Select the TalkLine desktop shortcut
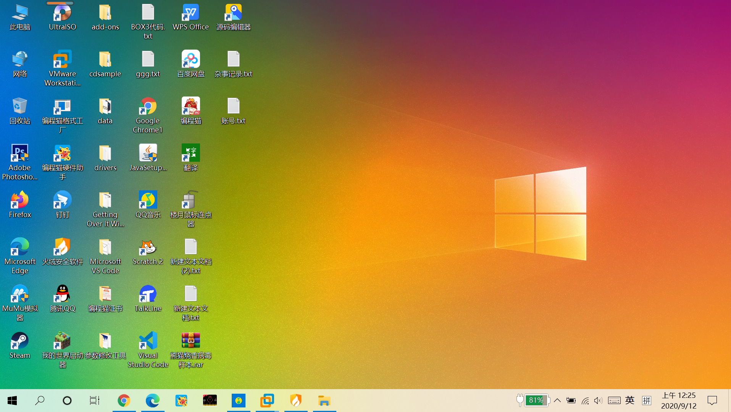This screenshot has width=731, height=412. (x=148, y=299)
